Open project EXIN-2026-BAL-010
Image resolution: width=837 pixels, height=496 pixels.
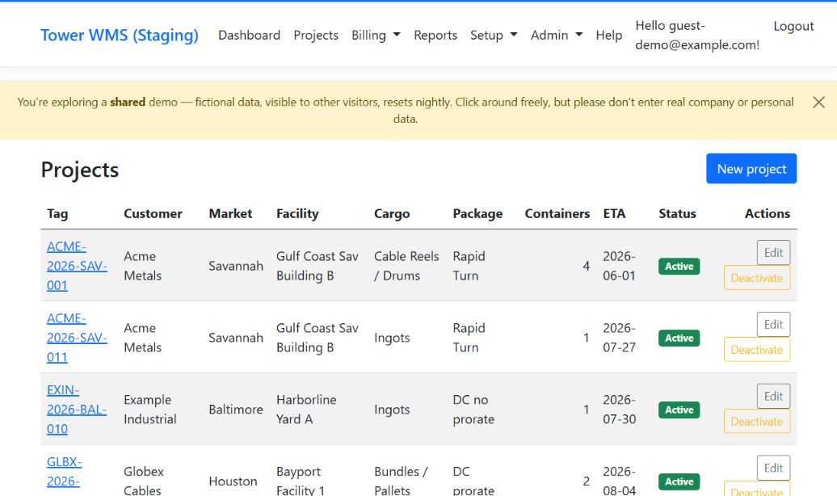(x=77, y=410)
